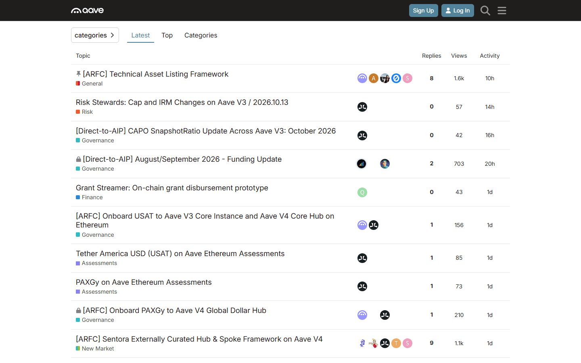Image resolution: width=581 pixels, height=363 pixels.
Task: Click black avatar in Onboard USAT row
Action: [x=374, y=225]
